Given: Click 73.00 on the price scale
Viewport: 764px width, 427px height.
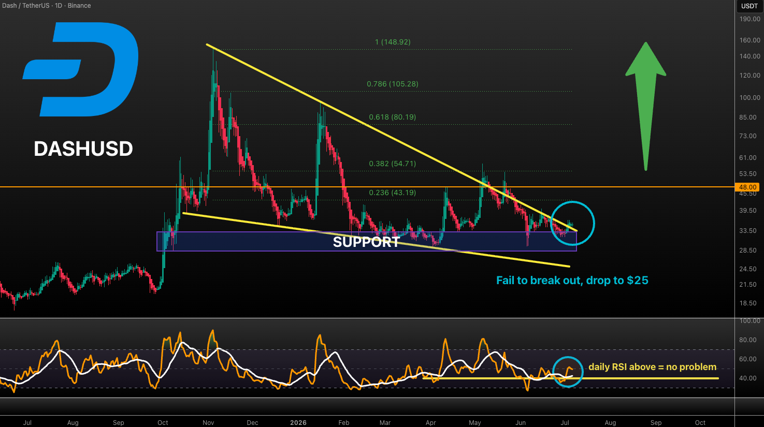Looking at the screenshot, I should [x=748, y=136].
